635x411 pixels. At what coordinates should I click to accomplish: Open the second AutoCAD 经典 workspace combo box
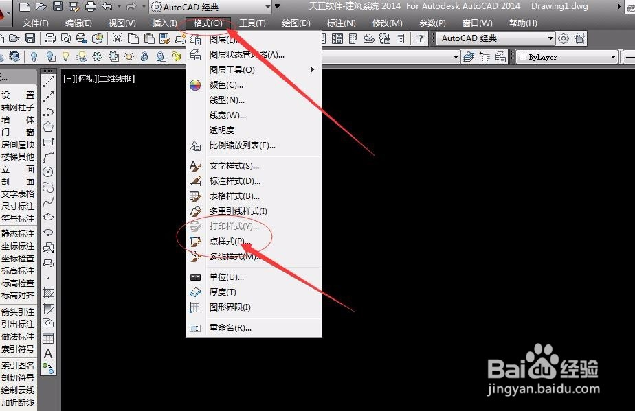click(495, 38)
